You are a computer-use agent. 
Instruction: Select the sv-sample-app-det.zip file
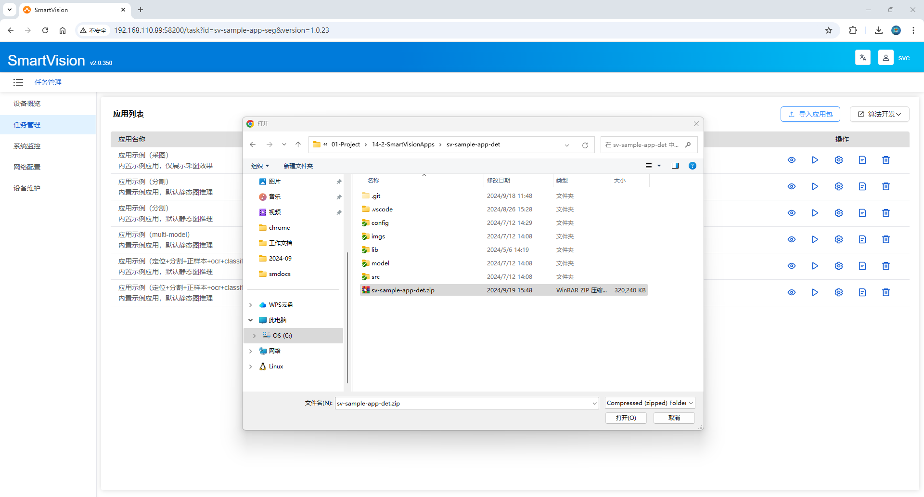503,290
